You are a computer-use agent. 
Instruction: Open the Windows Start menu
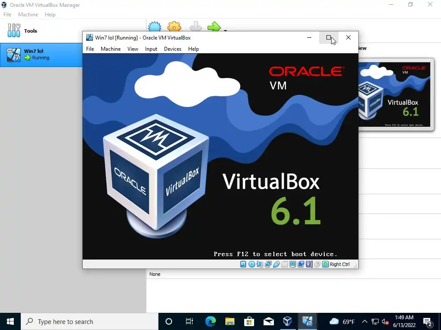(10, 321)
